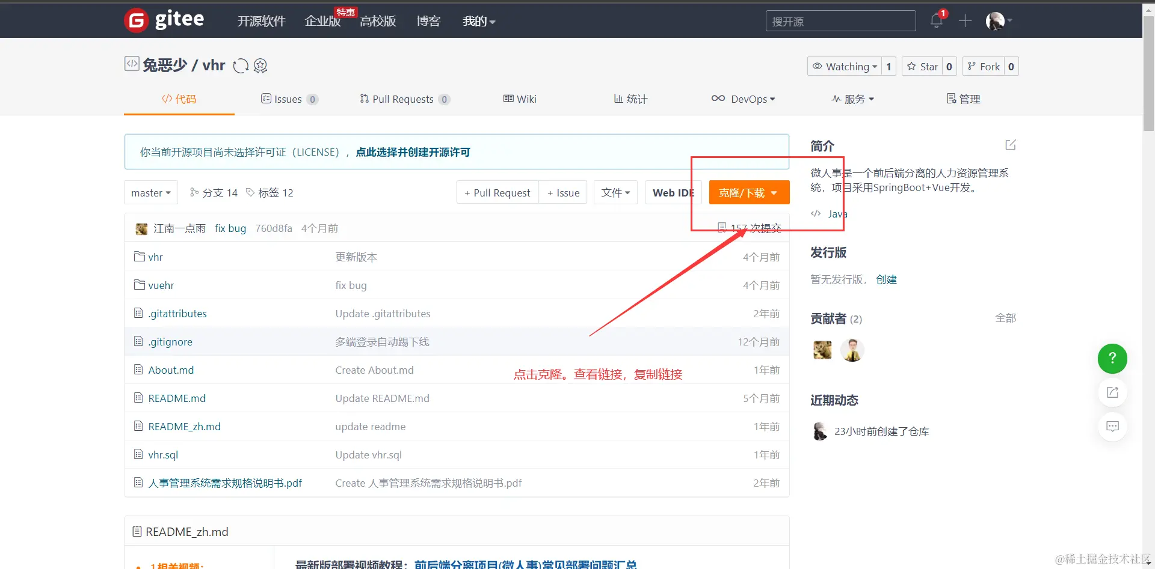The height and width of the screenshot is (569, 1155).
Task: Open the vuehr folder
Action: point(161,285)
